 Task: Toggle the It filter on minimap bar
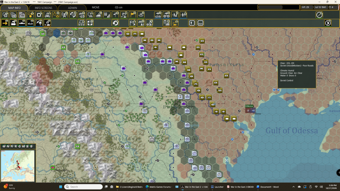27,146
